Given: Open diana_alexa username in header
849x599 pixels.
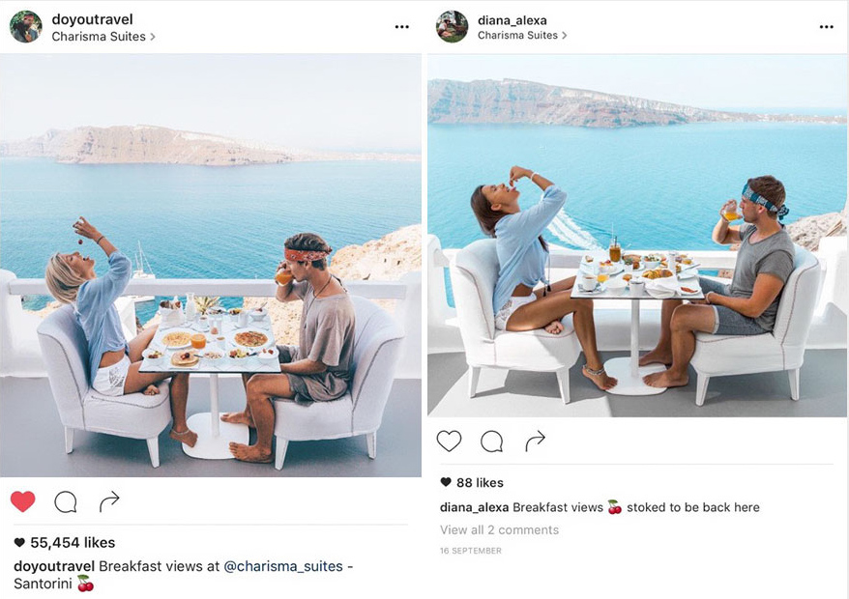Looking at the screenshot, I should (512, 20).
